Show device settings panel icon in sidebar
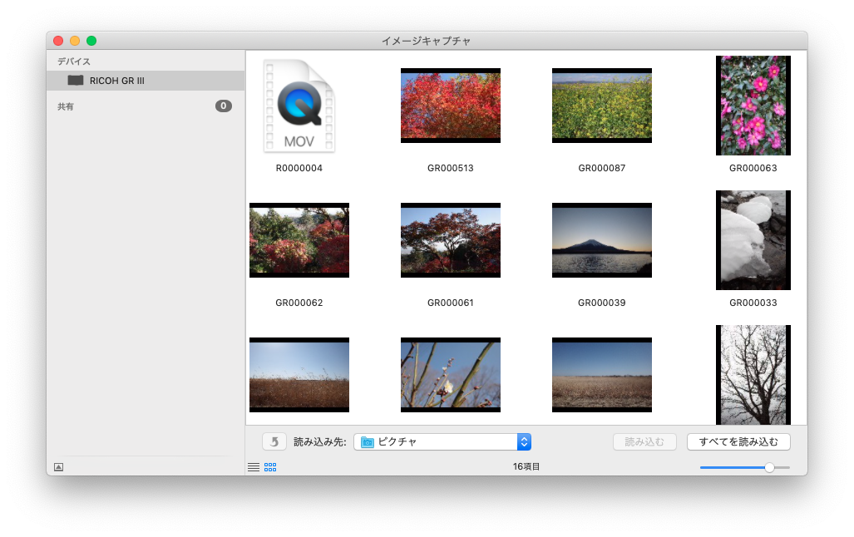The image size is (854, 537). 59,467
